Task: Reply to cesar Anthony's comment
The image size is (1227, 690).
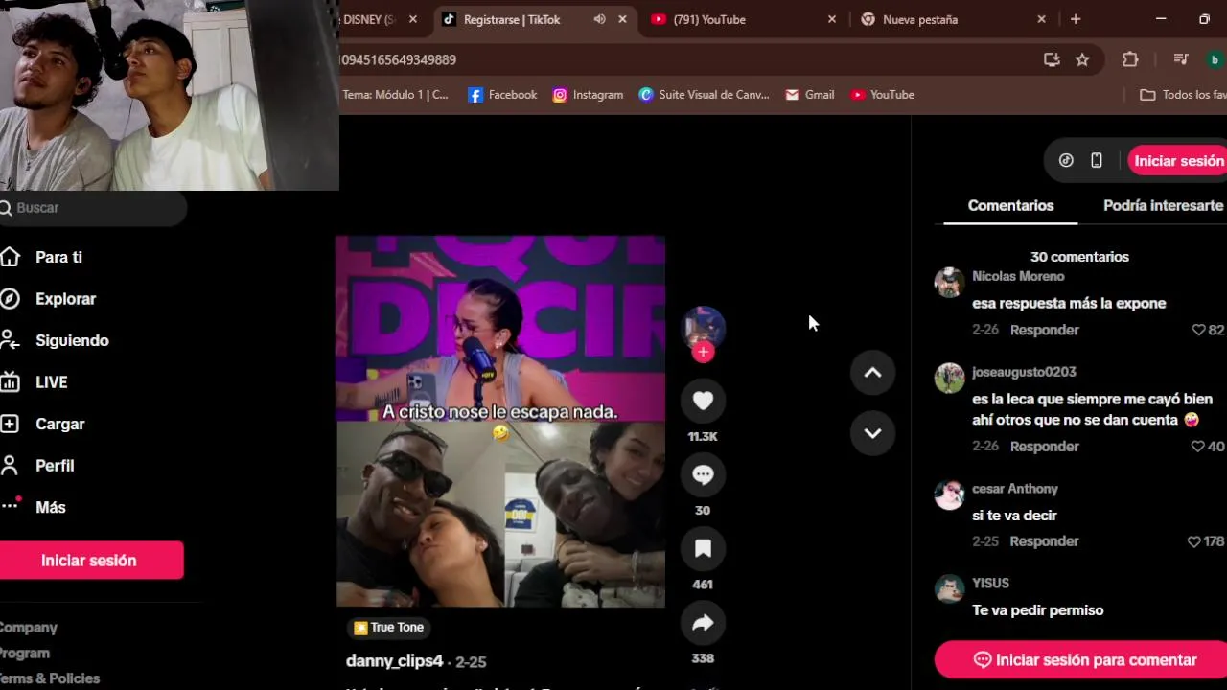Action: click(x=1044, y=541)
